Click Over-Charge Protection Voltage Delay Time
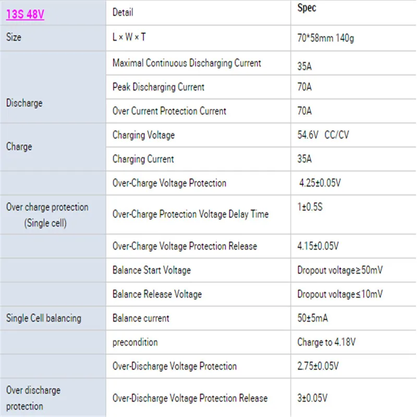The height and width of the screenshot is (417, 417). click(x=190, y=214)
